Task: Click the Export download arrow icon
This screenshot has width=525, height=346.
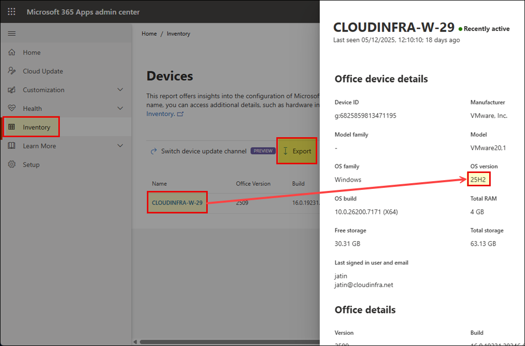Action: tap(285, 150)
